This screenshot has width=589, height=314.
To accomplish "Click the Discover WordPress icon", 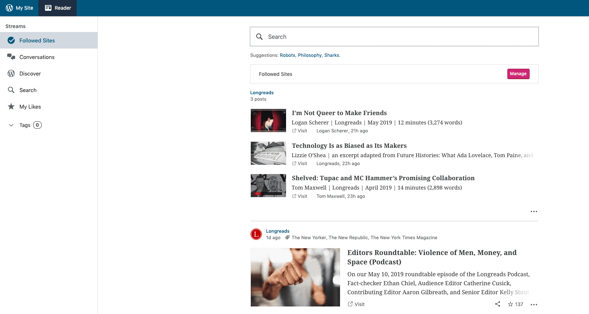I will (x=11, y=73).
